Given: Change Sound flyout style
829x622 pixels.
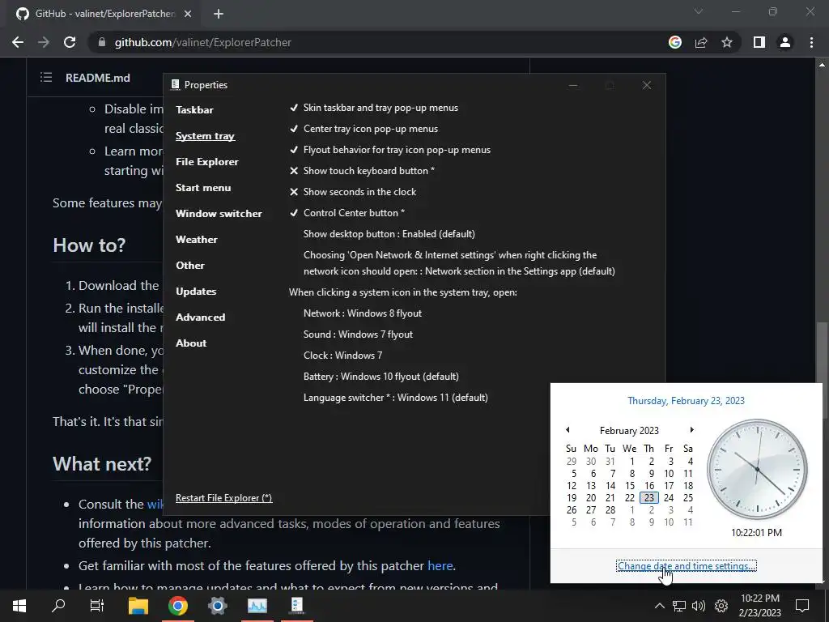Looking at the screenshot, I should click(358, 334).
